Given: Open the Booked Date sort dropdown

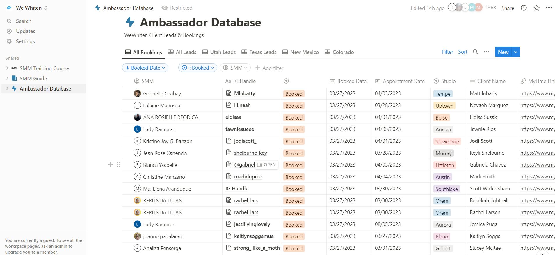Looking at the screenshot, I should coord(145,68).
